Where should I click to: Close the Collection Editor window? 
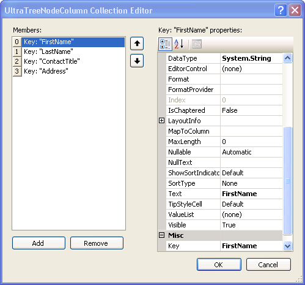coord(295,10)
